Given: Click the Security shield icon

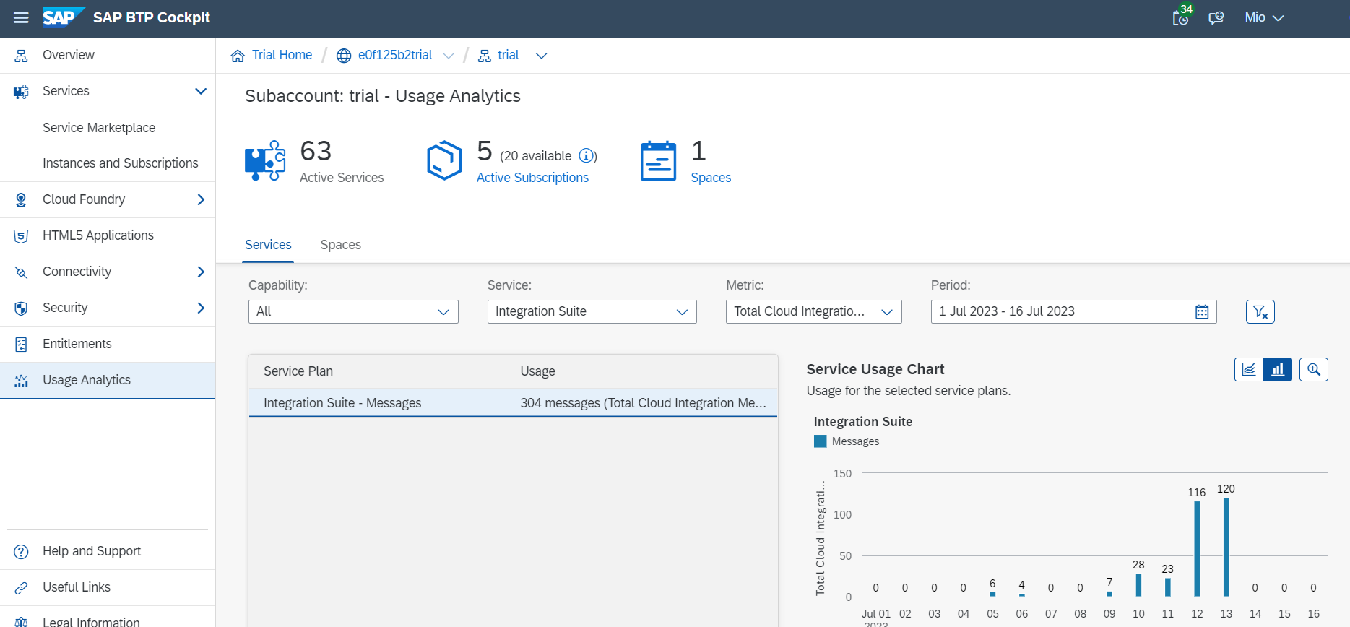Looking at the screenshot, I should pos(21,308).
